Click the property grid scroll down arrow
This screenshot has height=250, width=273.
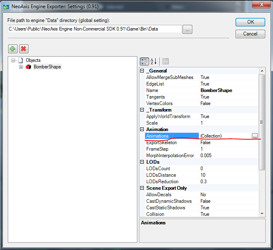click(262, 214)
